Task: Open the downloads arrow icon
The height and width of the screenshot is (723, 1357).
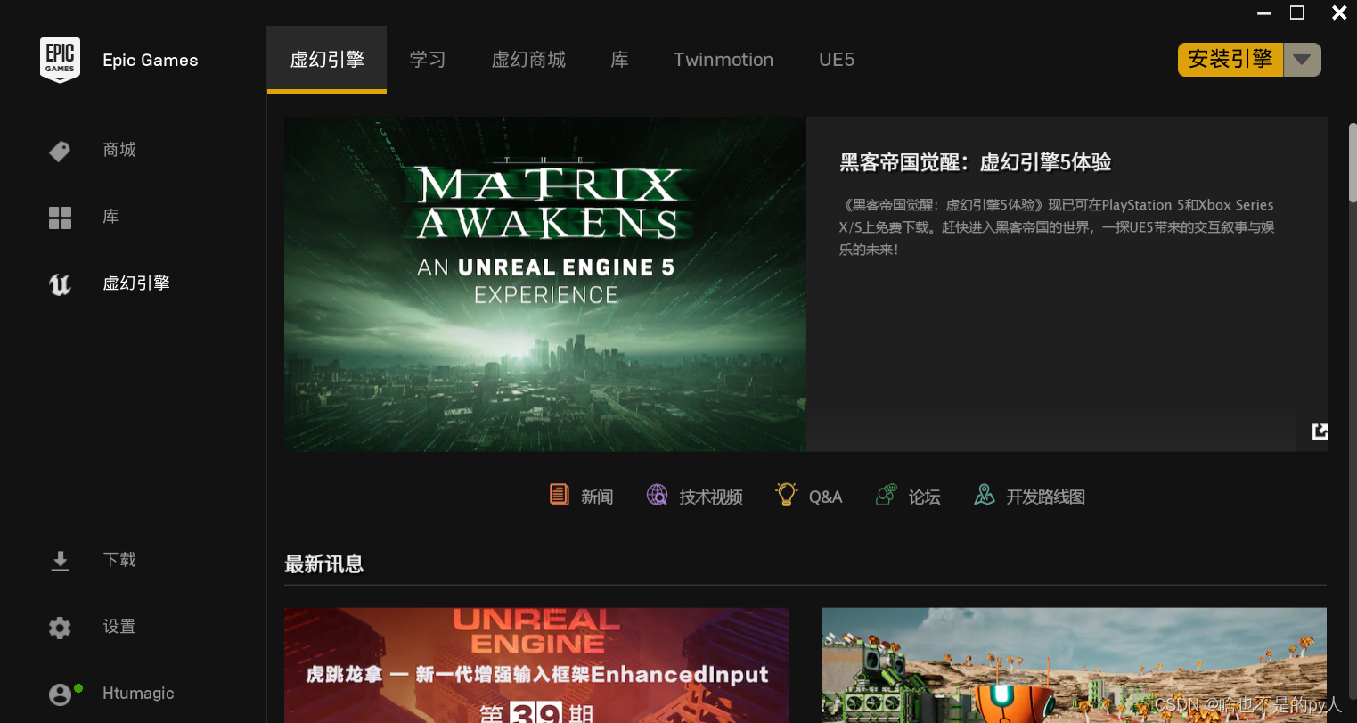Action: [x=60, y=561]
